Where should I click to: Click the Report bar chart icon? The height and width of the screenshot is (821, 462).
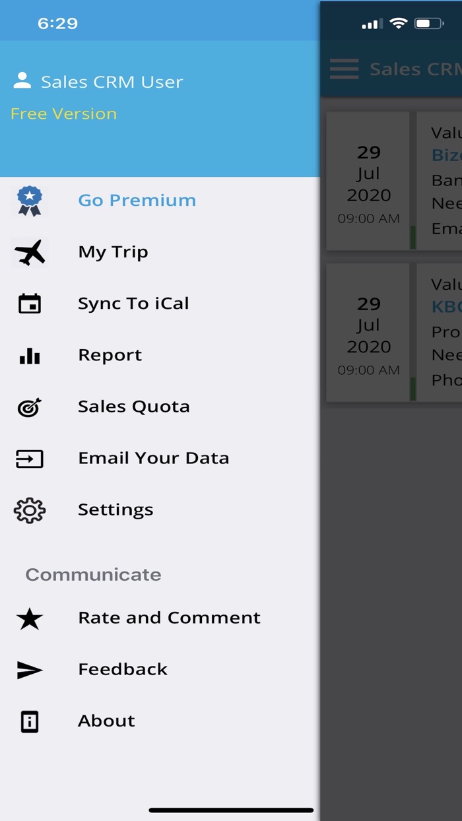point(28,354)
